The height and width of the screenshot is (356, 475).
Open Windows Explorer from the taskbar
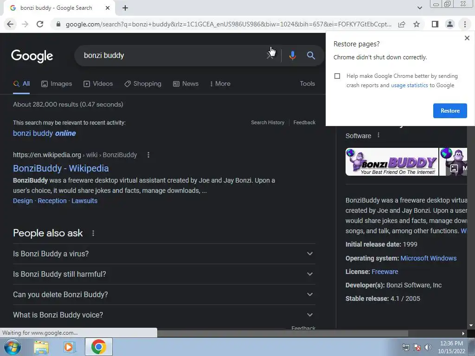41,347
